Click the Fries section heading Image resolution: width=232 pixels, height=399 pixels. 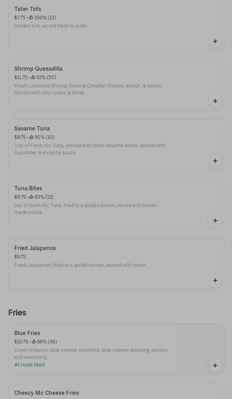tap(17, 313)
